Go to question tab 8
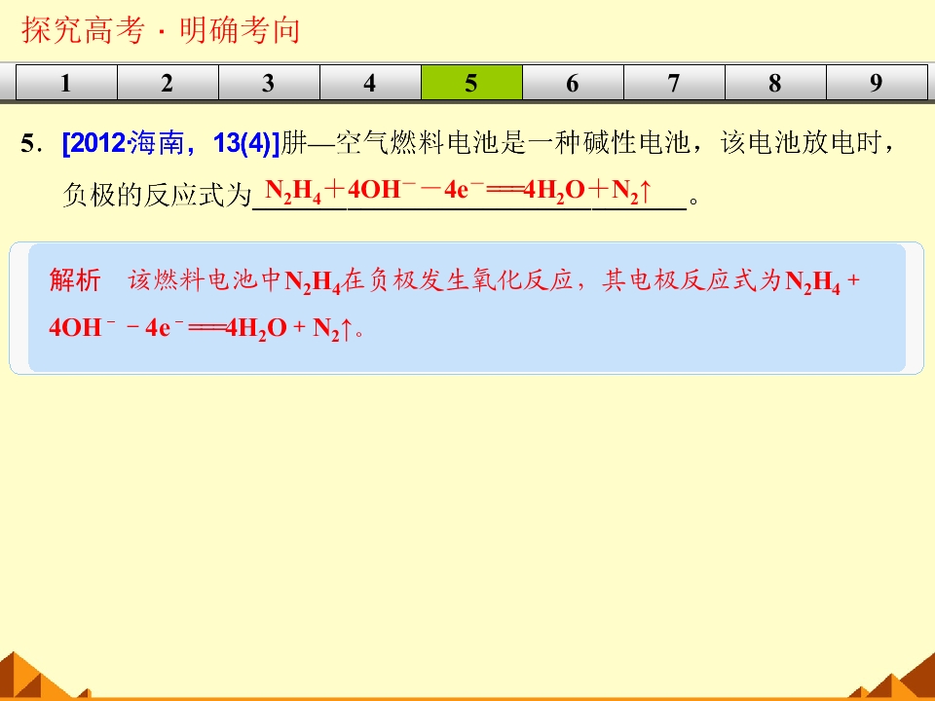 (x=775, y=82)
